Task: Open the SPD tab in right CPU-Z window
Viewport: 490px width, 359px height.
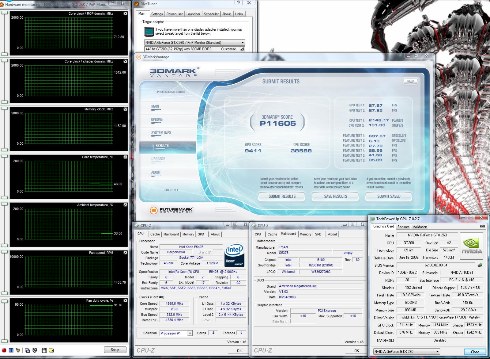Action: tap(318, 234)
